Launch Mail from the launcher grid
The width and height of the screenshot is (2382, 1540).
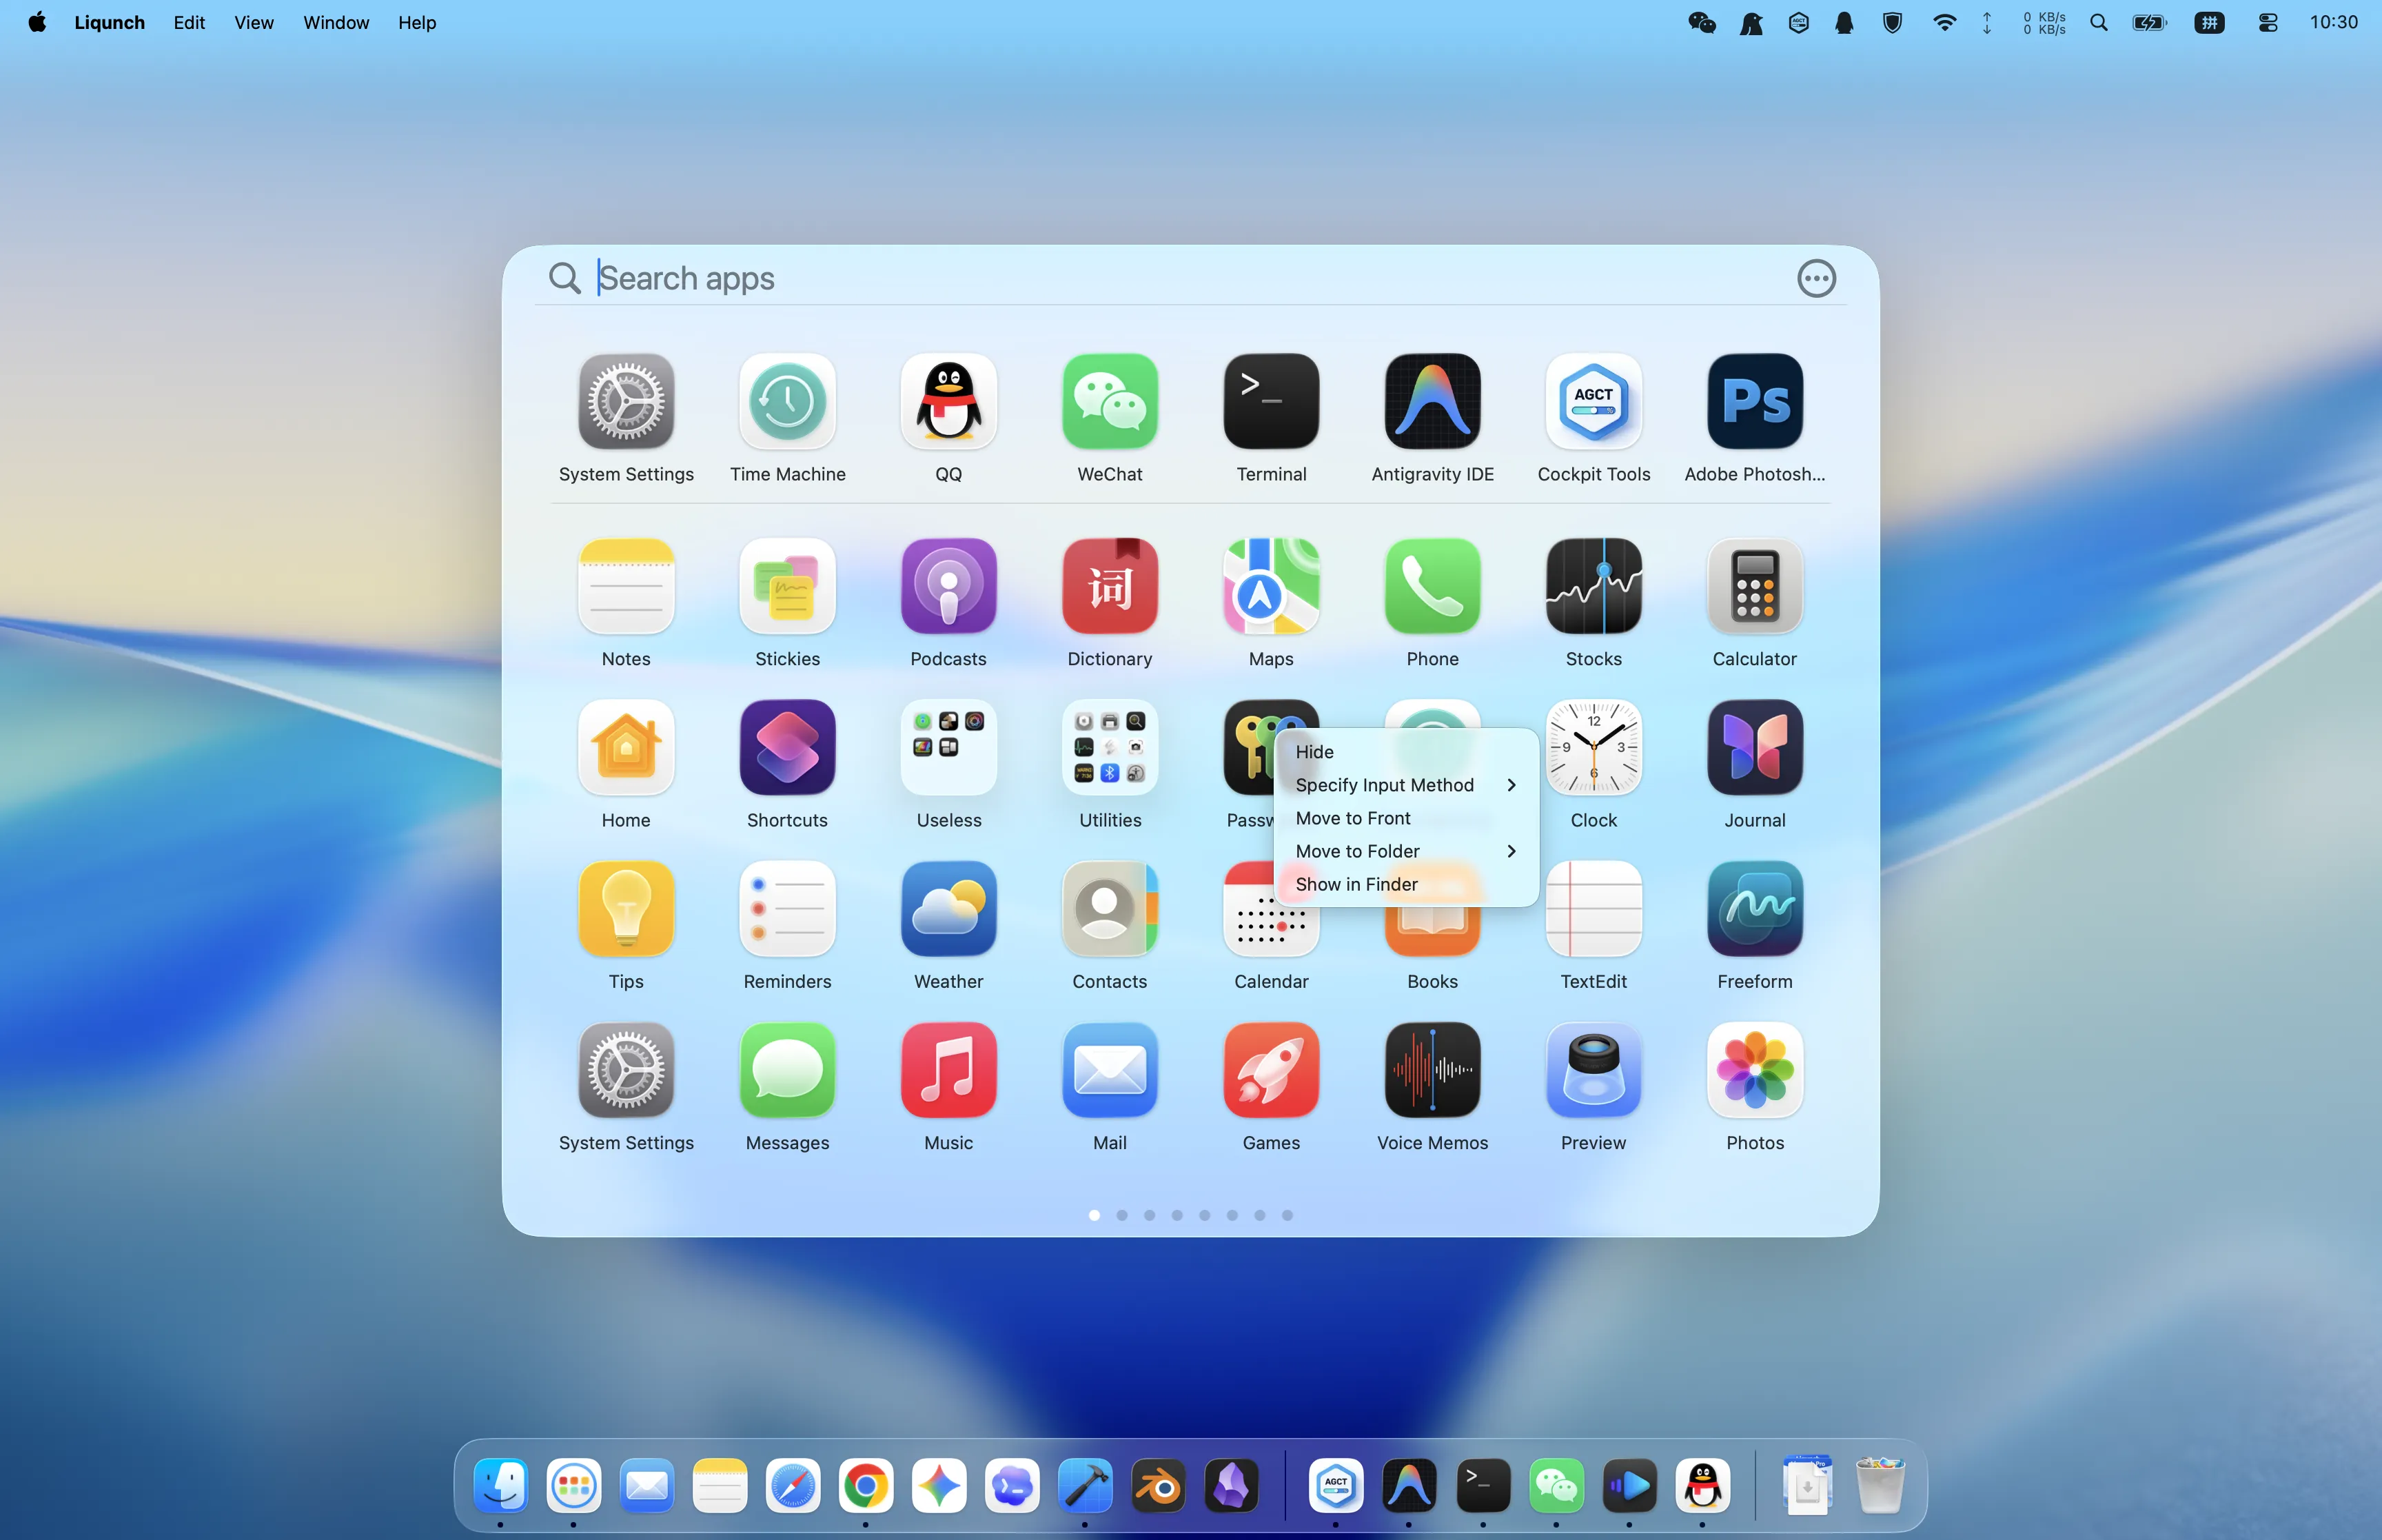pyautogui.click(x=1110, y=1069)
